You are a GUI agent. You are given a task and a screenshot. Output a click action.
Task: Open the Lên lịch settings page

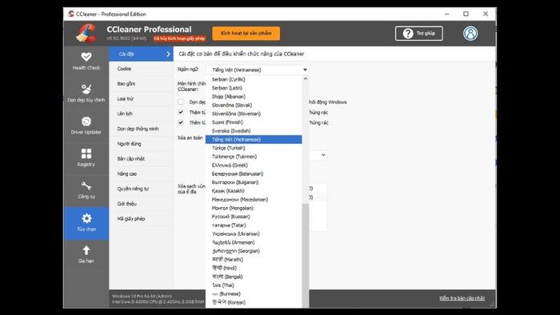point(141,114)
